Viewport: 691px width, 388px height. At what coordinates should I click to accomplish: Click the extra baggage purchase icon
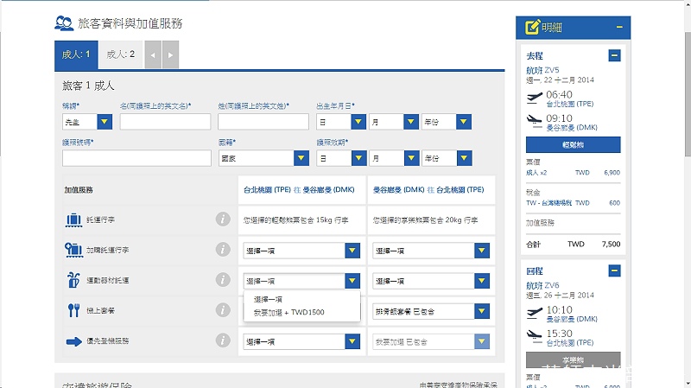click(x=73, y=250)
